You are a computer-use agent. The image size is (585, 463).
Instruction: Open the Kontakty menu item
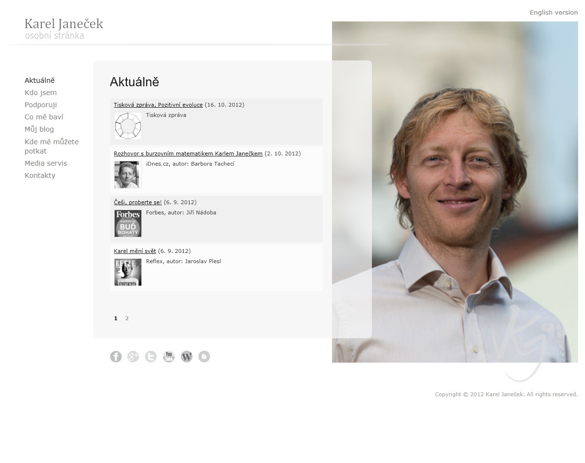(40, 175)
